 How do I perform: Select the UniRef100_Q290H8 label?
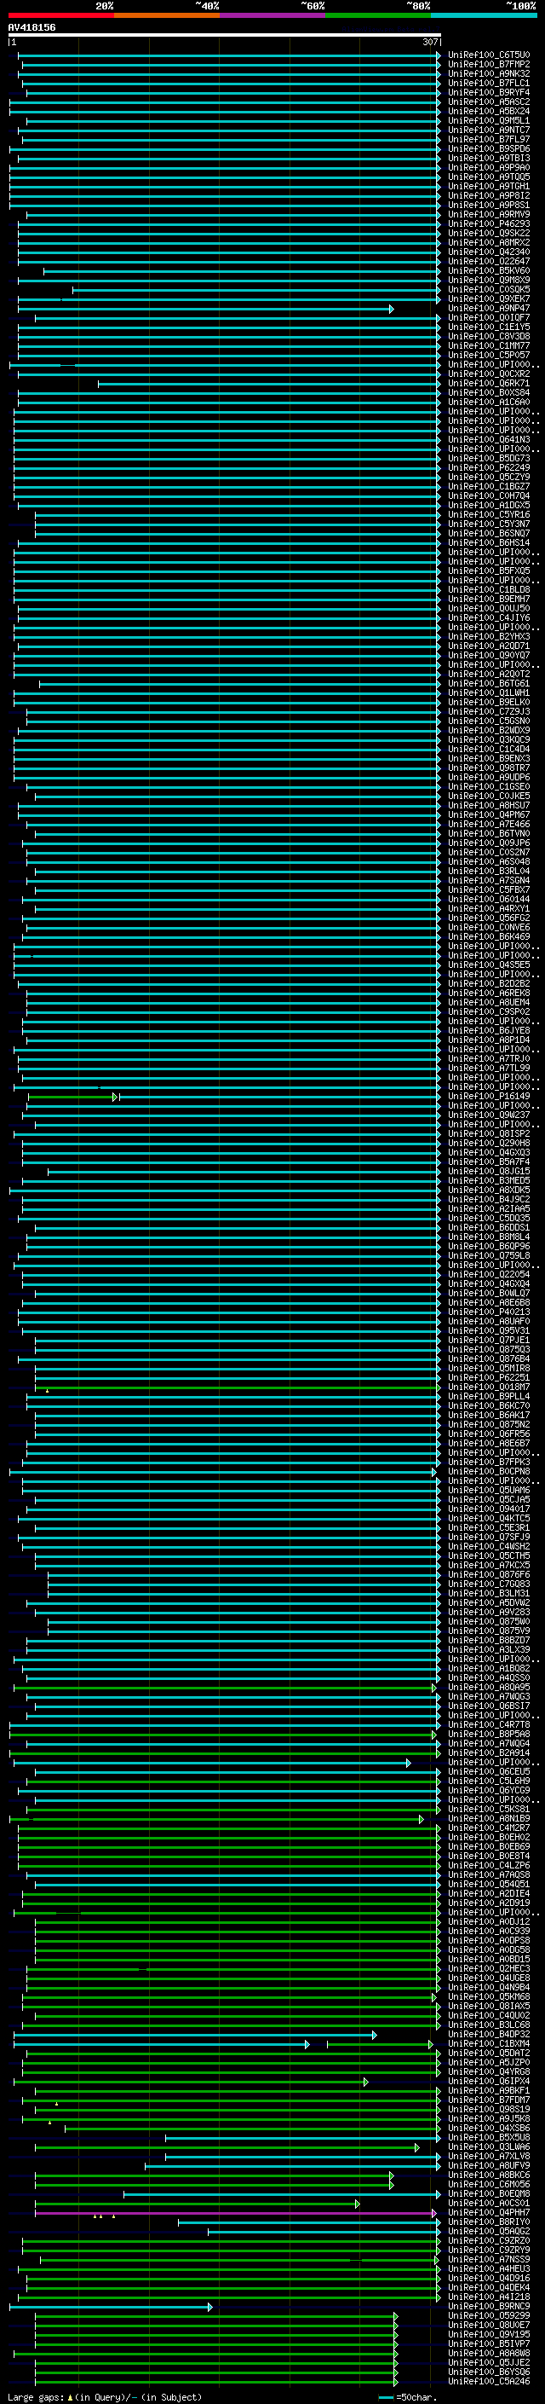click(x=489, y=1144)
